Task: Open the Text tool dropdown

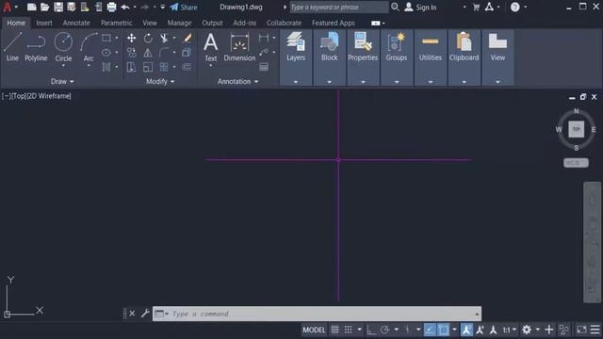Action: (x=210, y=66)
